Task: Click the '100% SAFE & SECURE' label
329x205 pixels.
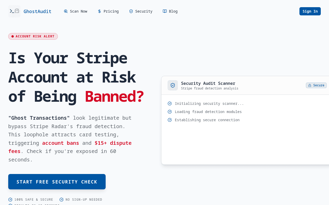Action: pos(34,200)
